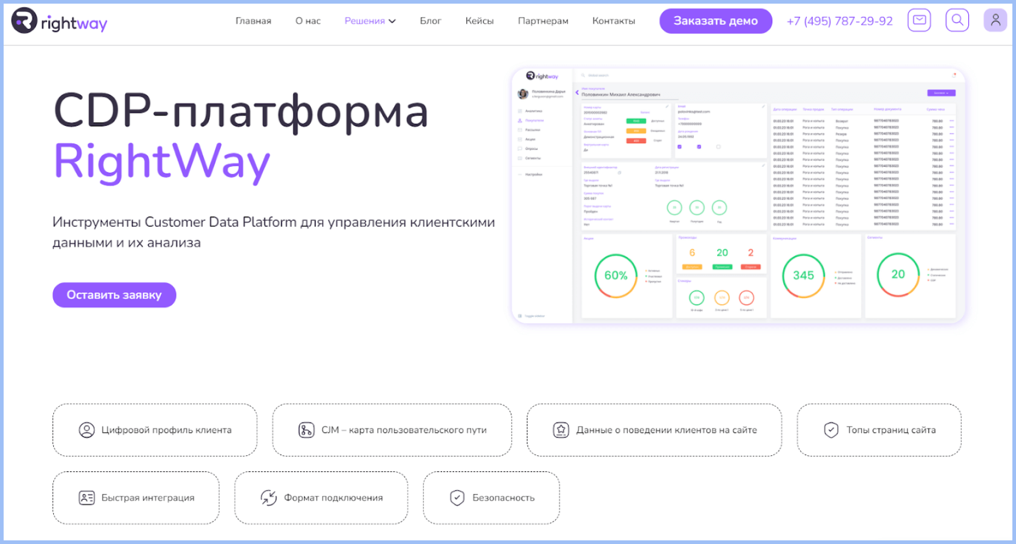Click the Заказать демо button
The height and width of the screenshot is (544, 1016).
point(715,21)
